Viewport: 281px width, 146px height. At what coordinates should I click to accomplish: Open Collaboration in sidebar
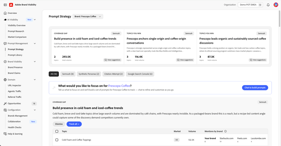[14, 121]
